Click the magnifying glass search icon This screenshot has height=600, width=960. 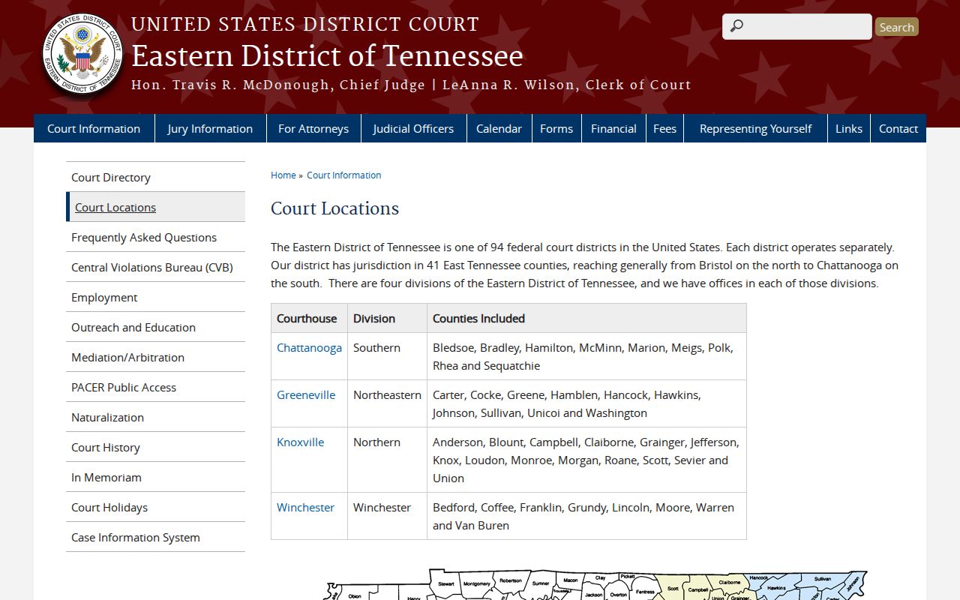click(x=736, y=26)
